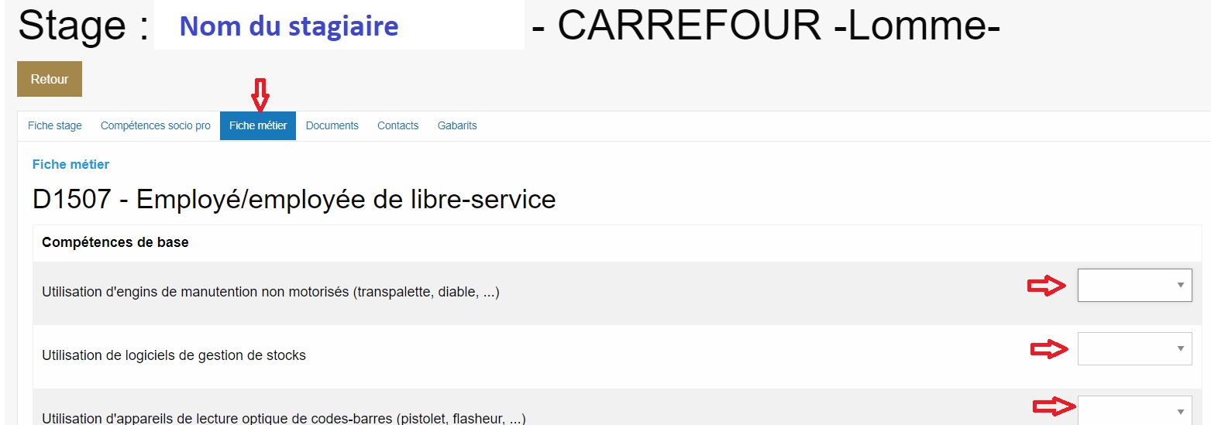Click text Utilisation de logiciels de gestion de stocks

tap(174, 356)
